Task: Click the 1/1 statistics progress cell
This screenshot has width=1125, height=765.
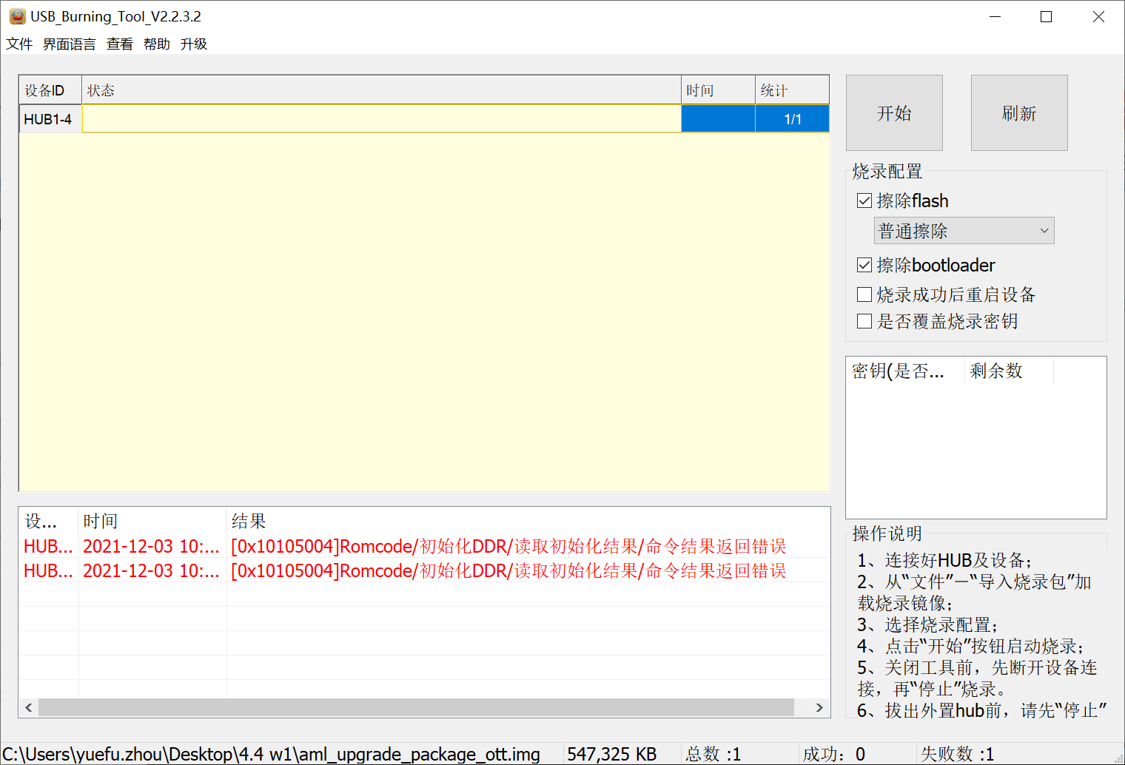Action: coord(792,118)
